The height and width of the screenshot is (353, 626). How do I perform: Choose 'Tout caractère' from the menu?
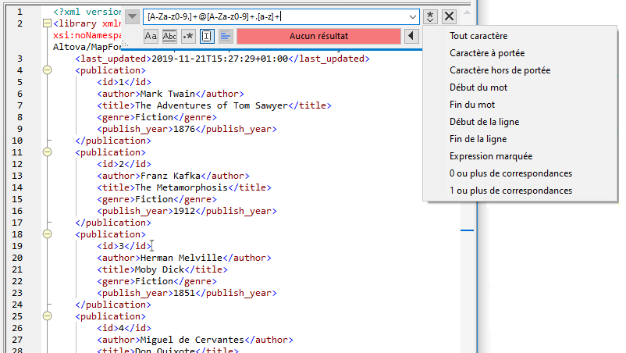tap(478, 36)
